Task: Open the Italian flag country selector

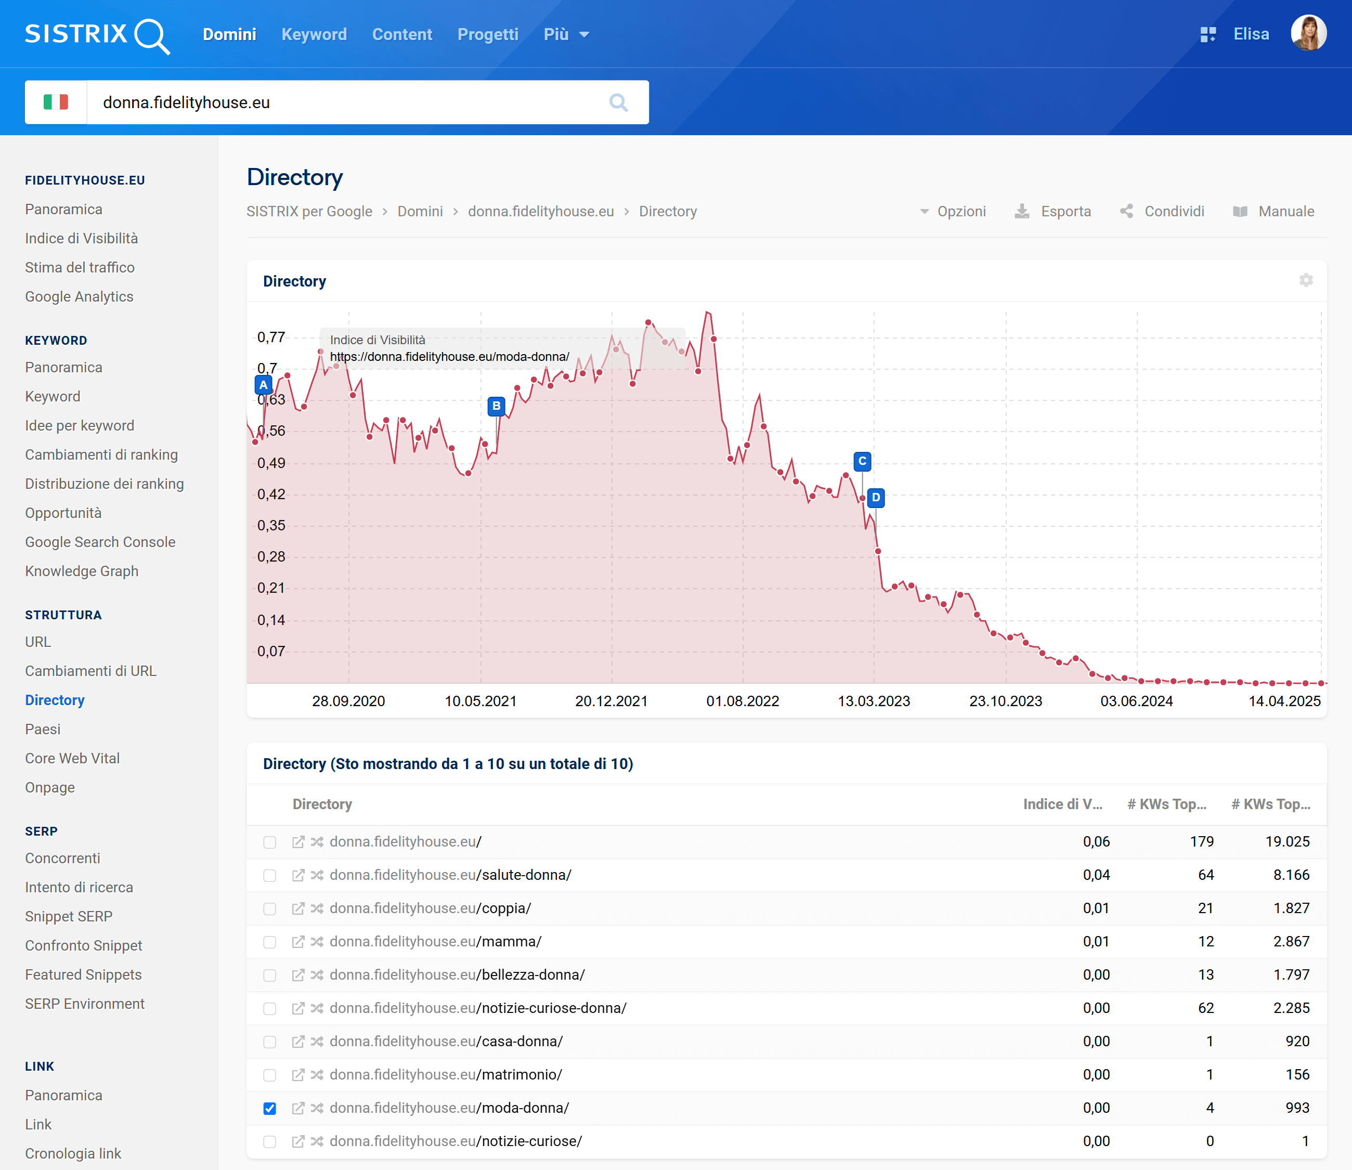Action: coord(56,102)
